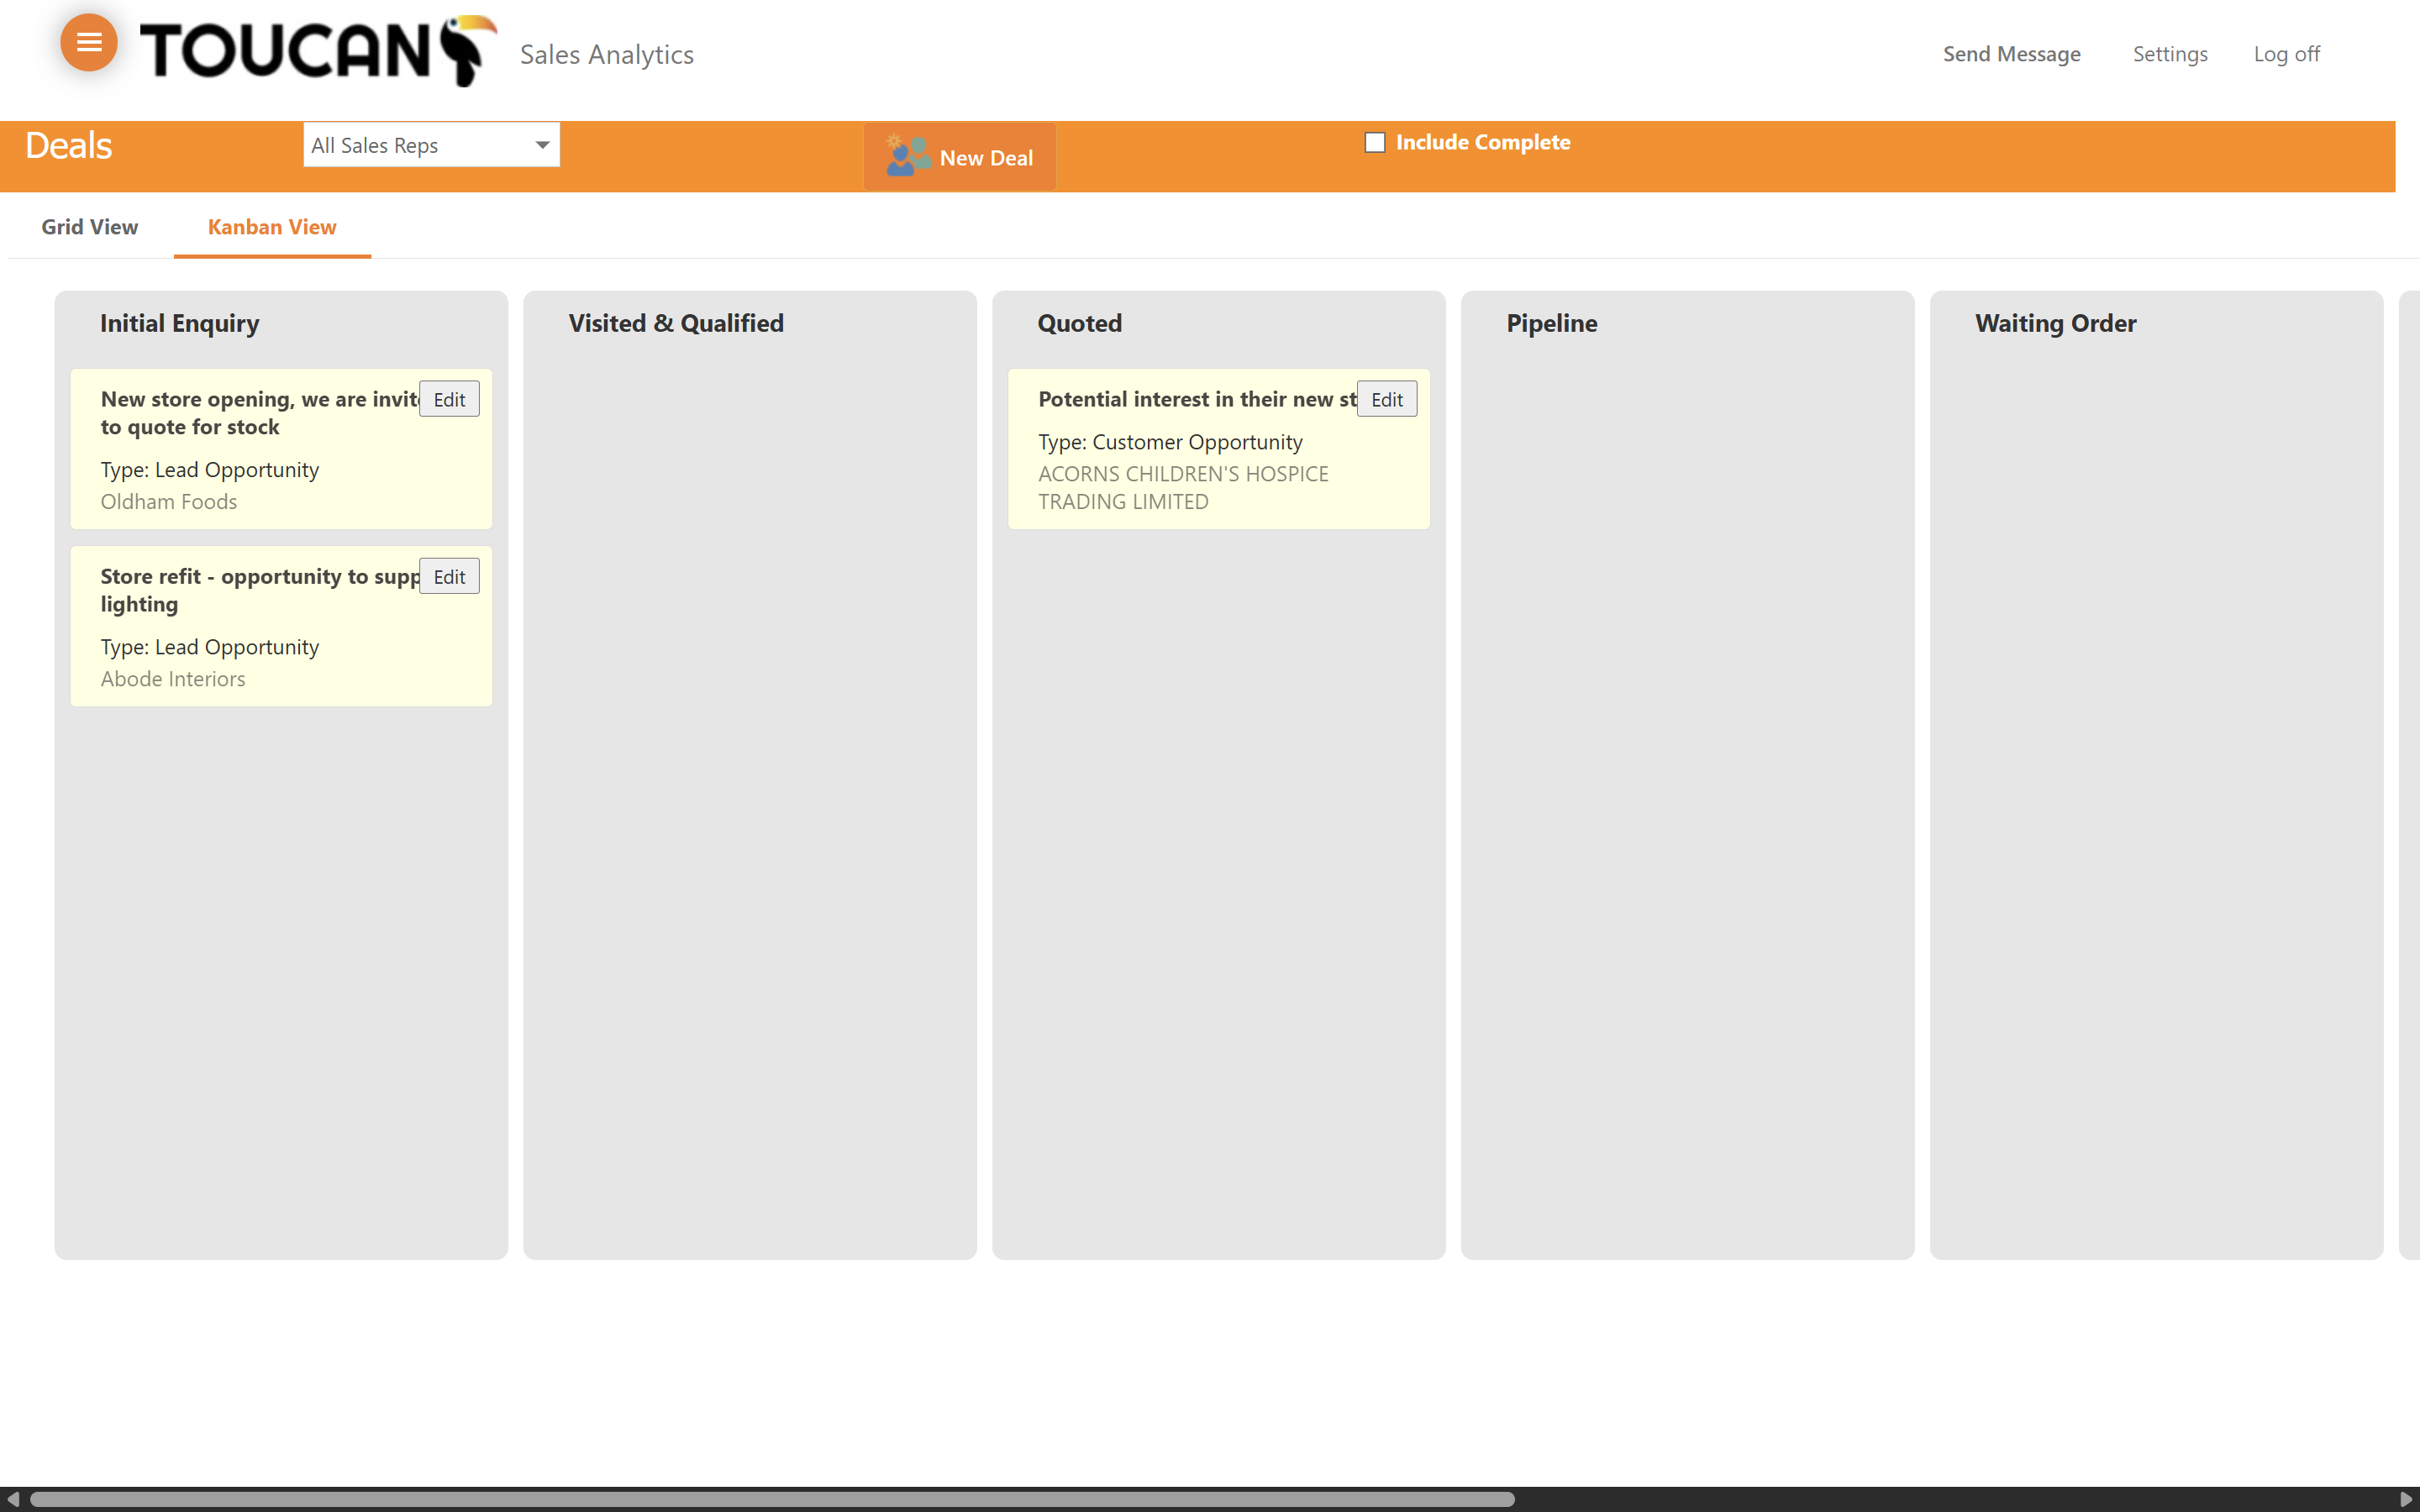Image resolution: width=2420 pixels, height=1512 pixels.
Task: Click Log off
Action: coord(2286,54)
